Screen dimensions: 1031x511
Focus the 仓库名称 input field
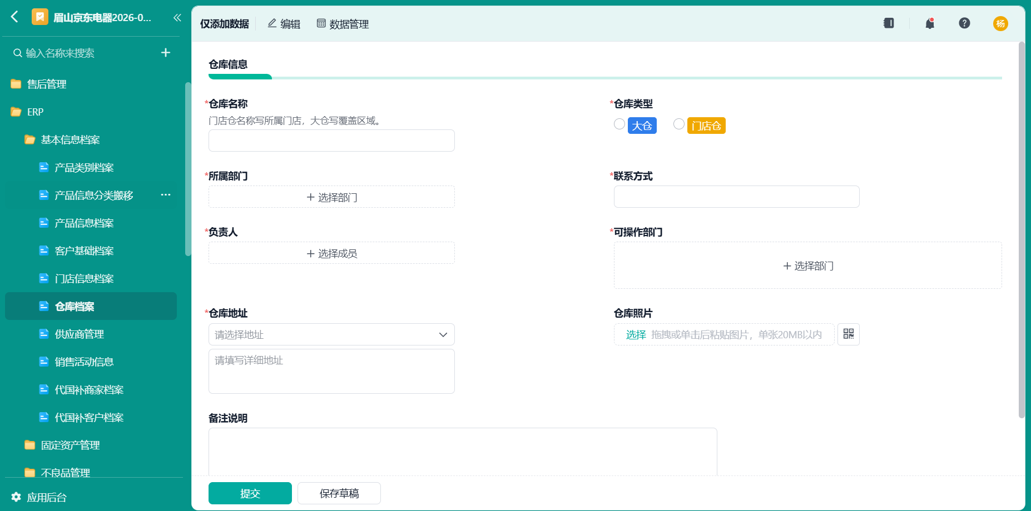coord(331,141)
